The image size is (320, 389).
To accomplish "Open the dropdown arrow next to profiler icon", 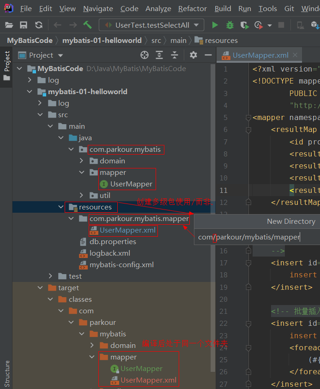I will tap(270, 25).
